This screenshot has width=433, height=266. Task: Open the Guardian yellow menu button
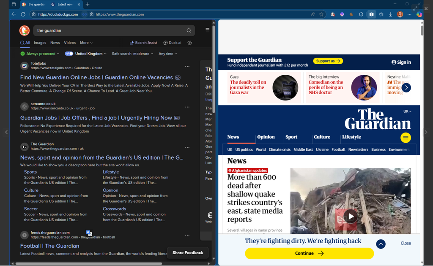(x=406, y=138)
